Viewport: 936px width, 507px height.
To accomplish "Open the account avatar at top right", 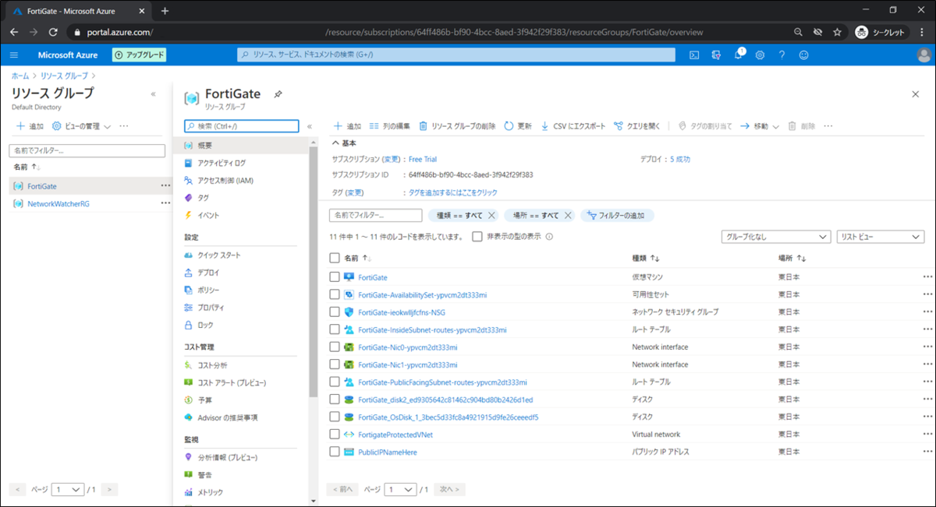I will click(x=924, y=55).
